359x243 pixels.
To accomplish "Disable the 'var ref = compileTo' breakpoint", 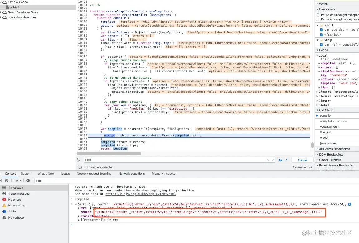I will point(321,45).
